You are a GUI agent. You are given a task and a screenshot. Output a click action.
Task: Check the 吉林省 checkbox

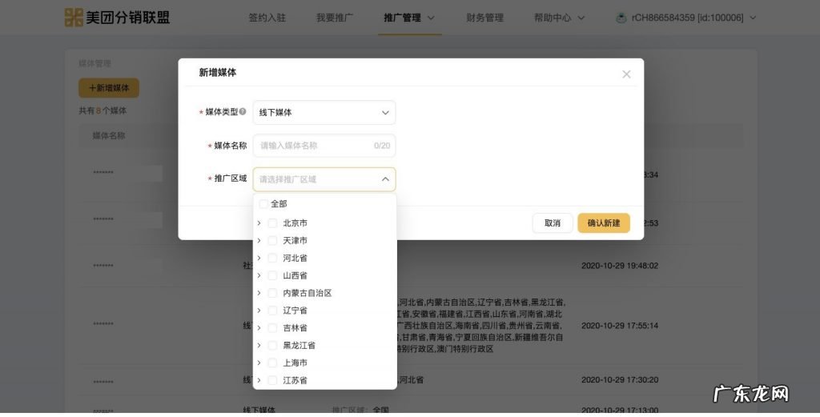[272, 328]
